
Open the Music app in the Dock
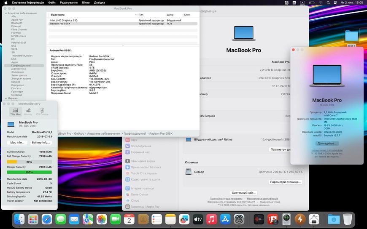pyautogui.click(x=211, y=219)
